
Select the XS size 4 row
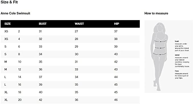point(70,39)
